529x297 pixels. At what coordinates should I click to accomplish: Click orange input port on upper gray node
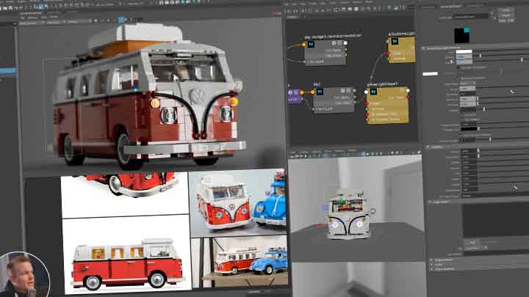(303, 45)
